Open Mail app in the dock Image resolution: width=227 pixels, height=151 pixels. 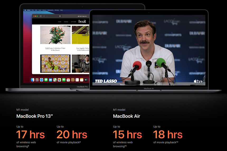[50, 80]
